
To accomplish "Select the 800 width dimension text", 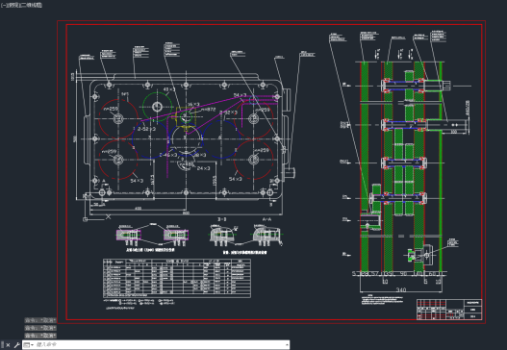I will pyautogui.click(x=186, y=212).
